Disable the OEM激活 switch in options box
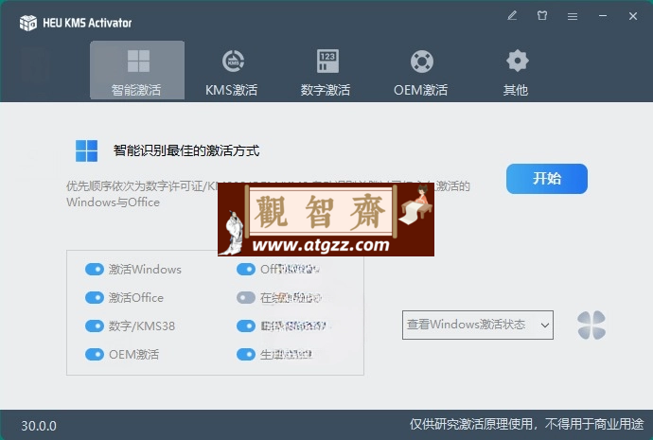This screenshot has width=653, height=440. pos(95,354)
